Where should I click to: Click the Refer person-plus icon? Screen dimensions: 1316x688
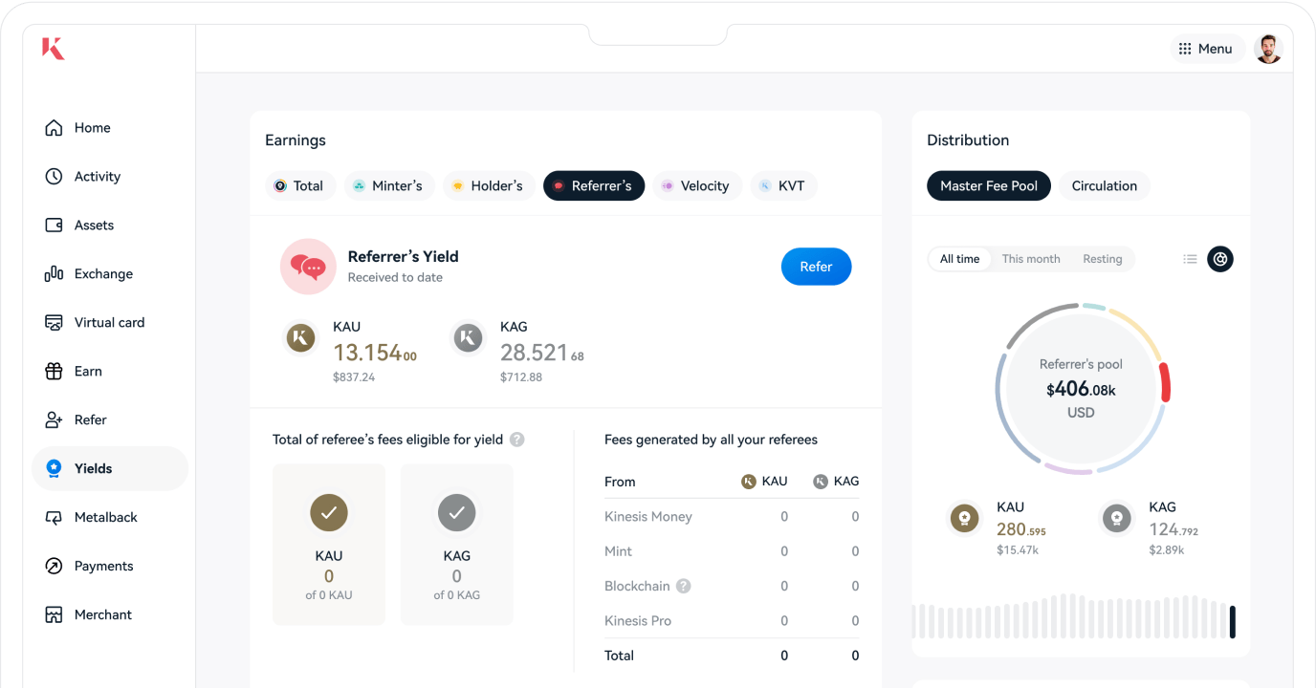pos(54,420)
